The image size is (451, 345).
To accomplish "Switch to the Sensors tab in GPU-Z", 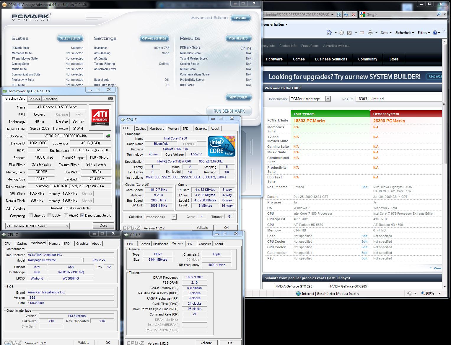I will [x=34, y=99].
